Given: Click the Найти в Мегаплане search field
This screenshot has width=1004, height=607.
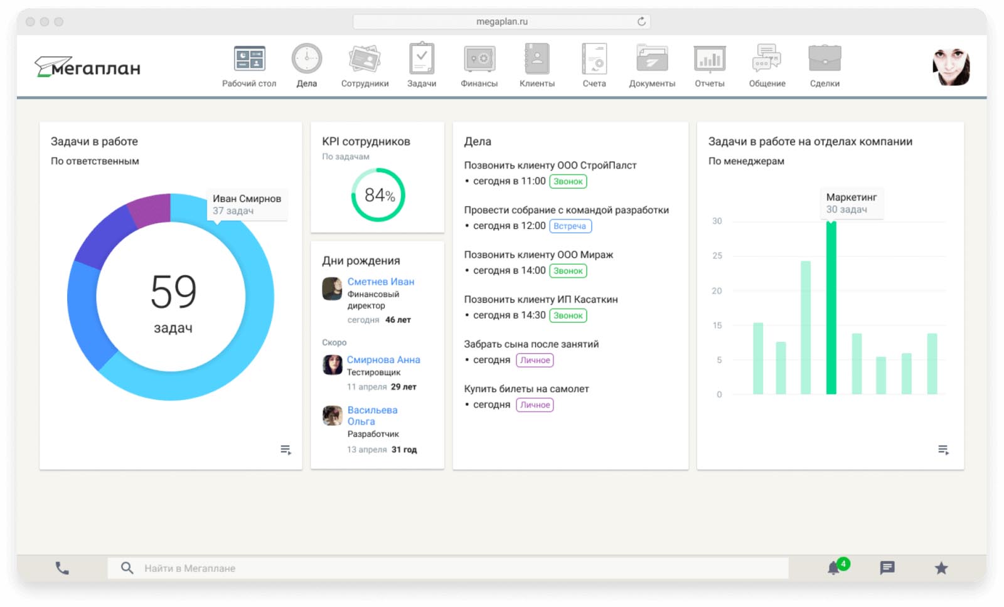Looking at the screenshot, I should pyautogui.click(x=448, y=568).
